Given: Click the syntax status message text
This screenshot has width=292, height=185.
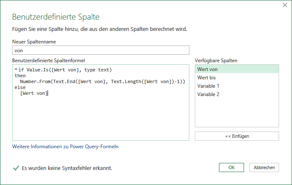Looking at the screenshot, I should click(x=67, y=168).
